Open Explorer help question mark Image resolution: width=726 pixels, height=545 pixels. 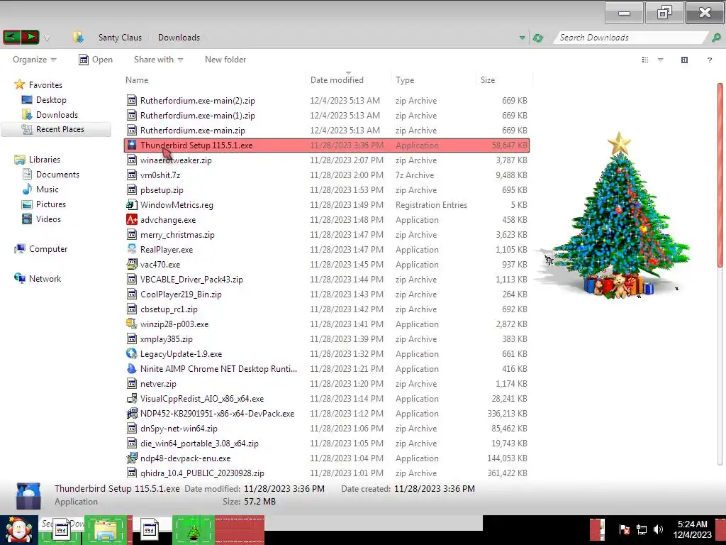[709, 60]
